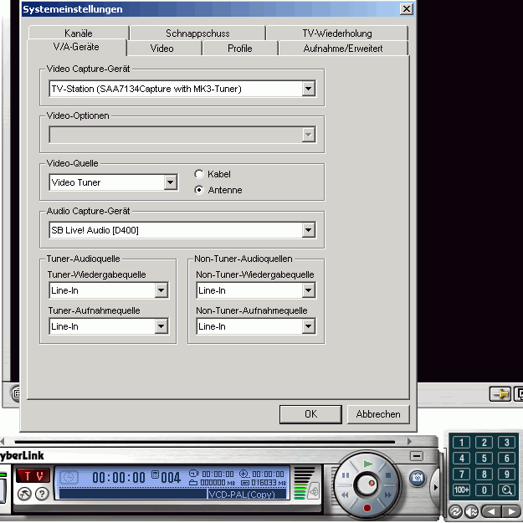Click the channel number 004 display
The height and width of the screenshot is (523, 523).
[171, 478]
